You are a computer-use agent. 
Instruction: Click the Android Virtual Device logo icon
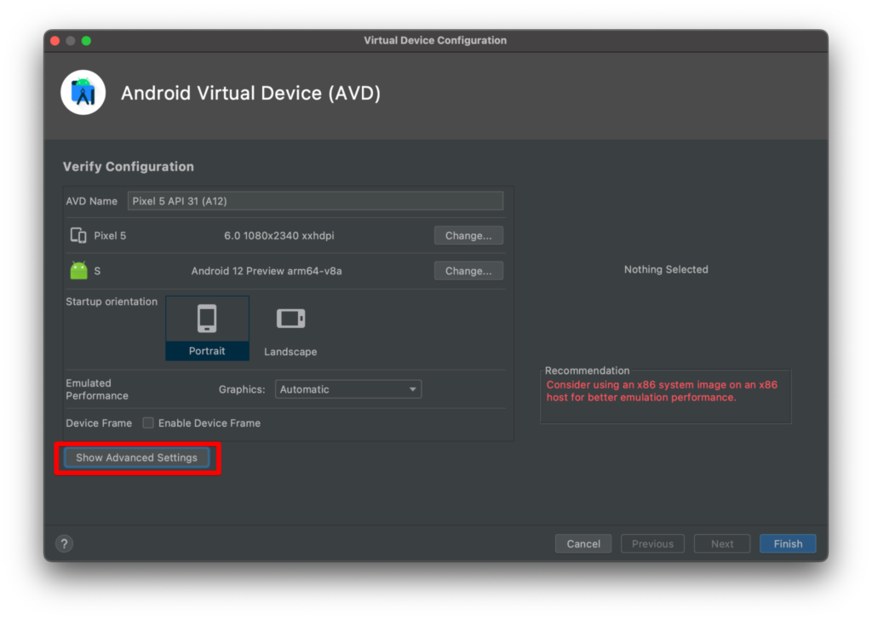(x=83, y=93)
